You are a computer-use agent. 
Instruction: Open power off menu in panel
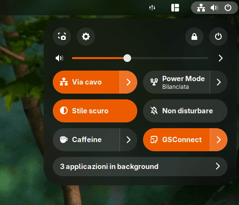pos(218,36)
